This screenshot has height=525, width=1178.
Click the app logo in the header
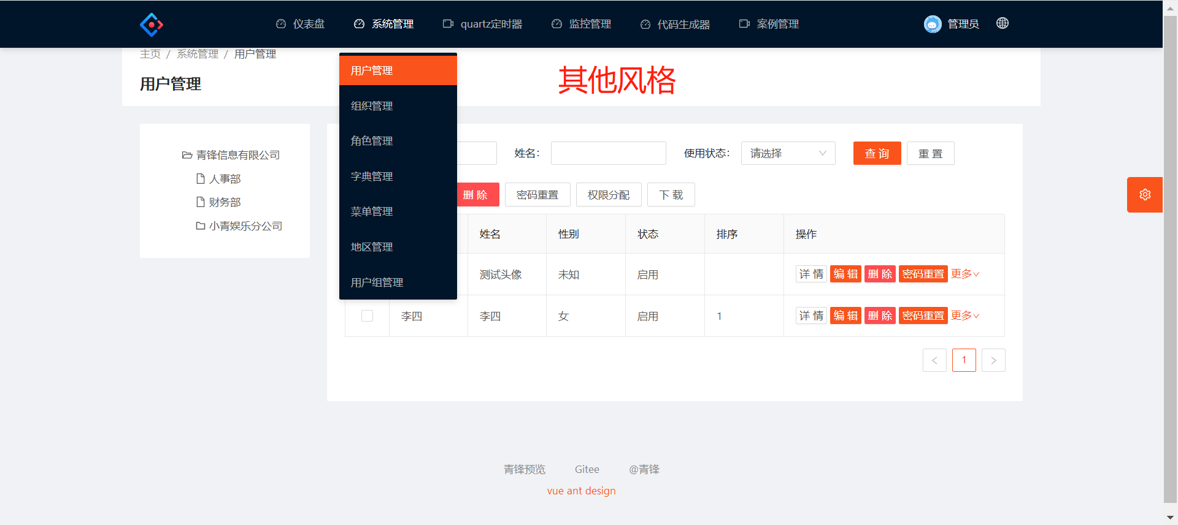[151, 25]
